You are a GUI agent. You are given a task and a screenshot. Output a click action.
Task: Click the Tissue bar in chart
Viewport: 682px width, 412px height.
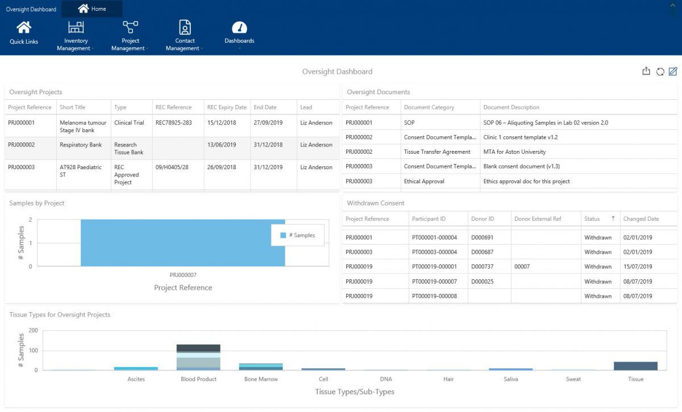tap(635, 366)
